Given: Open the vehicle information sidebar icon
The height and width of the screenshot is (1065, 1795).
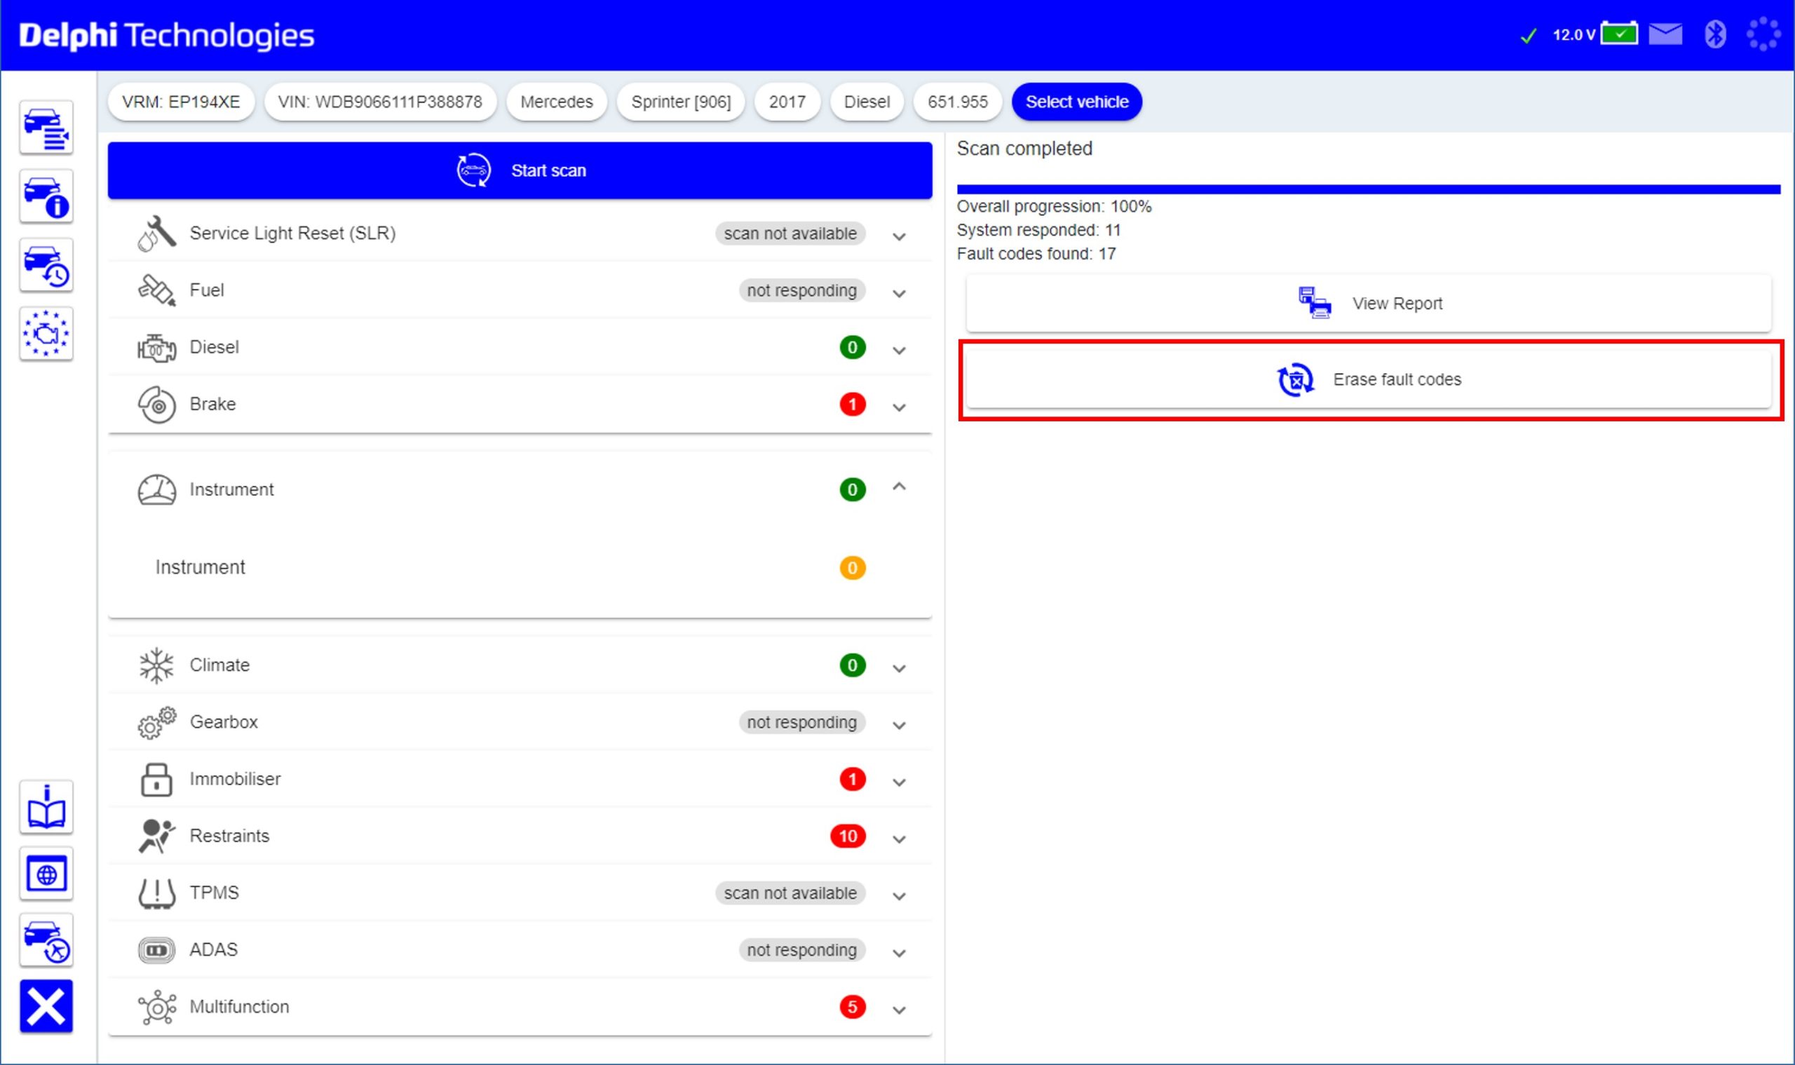Looking at the screenshot, I should coord(46,196).
